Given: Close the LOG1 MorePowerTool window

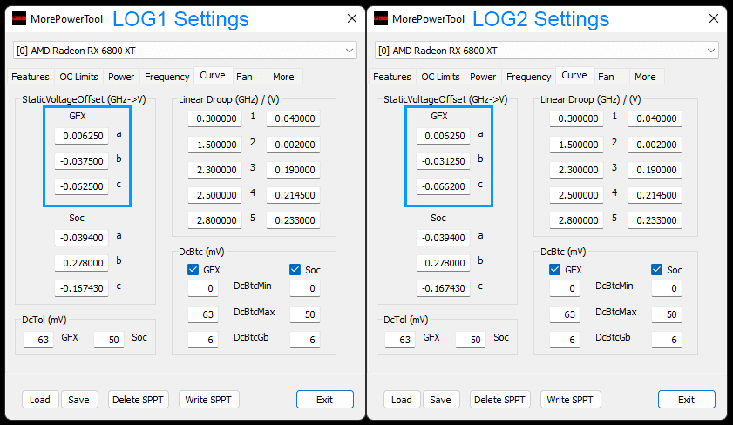Looking at the screenshot, I should coord(352,18).
